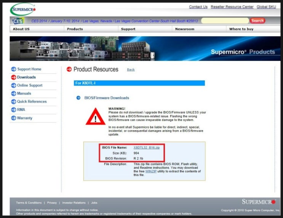Screen dimensions: 283x218
Task: Click the Contact Us link
Action: pyautogui.click(x=198, y=7)
